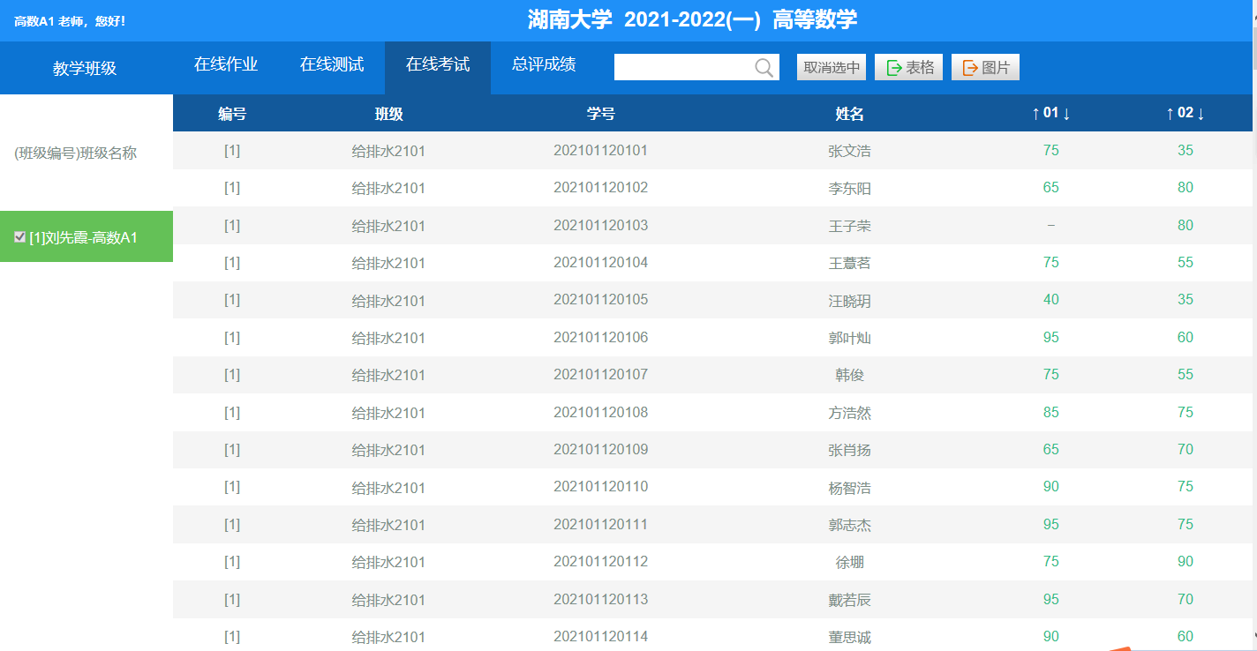Viewport: 1257px width, 651px height.
Task: Click 郭叶灿's exam 01 score 95
Action: [1050, 337]
